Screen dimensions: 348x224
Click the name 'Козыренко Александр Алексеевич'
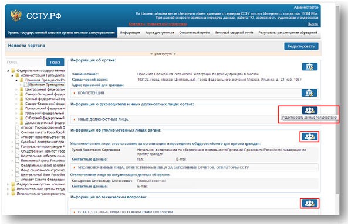tap(102, 181)
